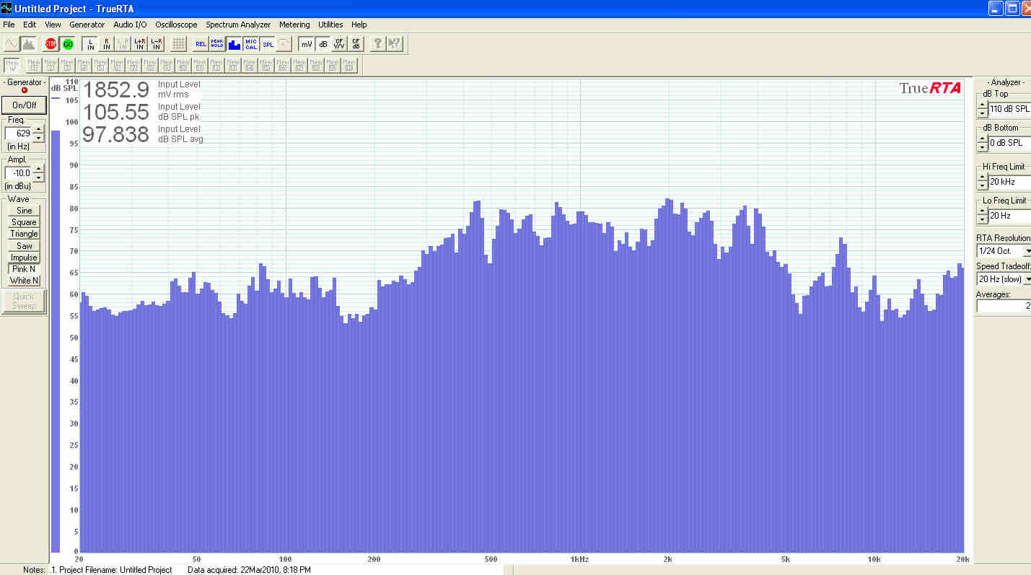Open the Audio I/O menu
This screenshot has height=575, width=1031.
click(130, 25)
